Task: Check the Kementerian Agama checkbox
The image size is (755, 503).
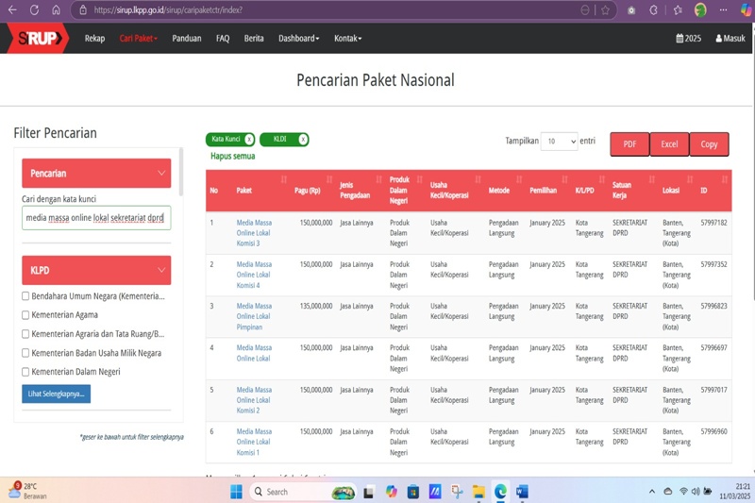Action: (26, 315)
